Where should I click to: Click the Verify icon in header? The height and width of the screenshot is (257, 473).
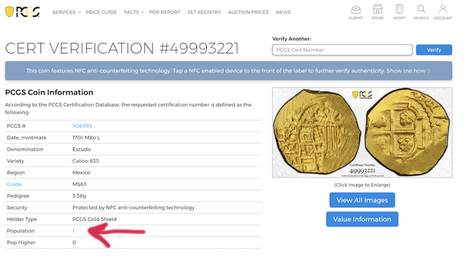[x=400, y=12]
